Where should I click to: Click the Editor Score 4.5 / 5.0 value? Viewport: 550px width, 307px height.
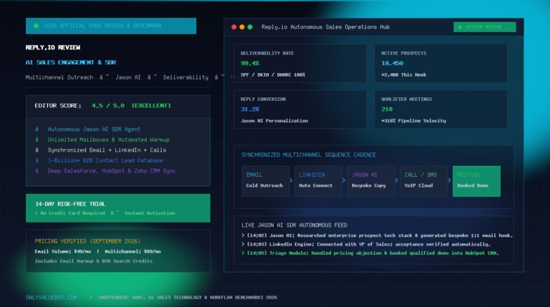pos(108,105)
